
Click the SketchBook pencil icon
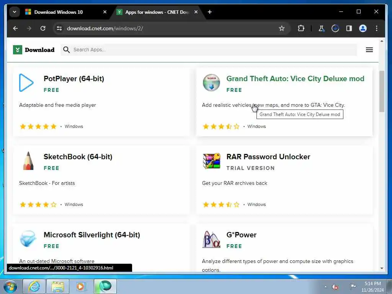pyautogui.click(x=28, y=161)
